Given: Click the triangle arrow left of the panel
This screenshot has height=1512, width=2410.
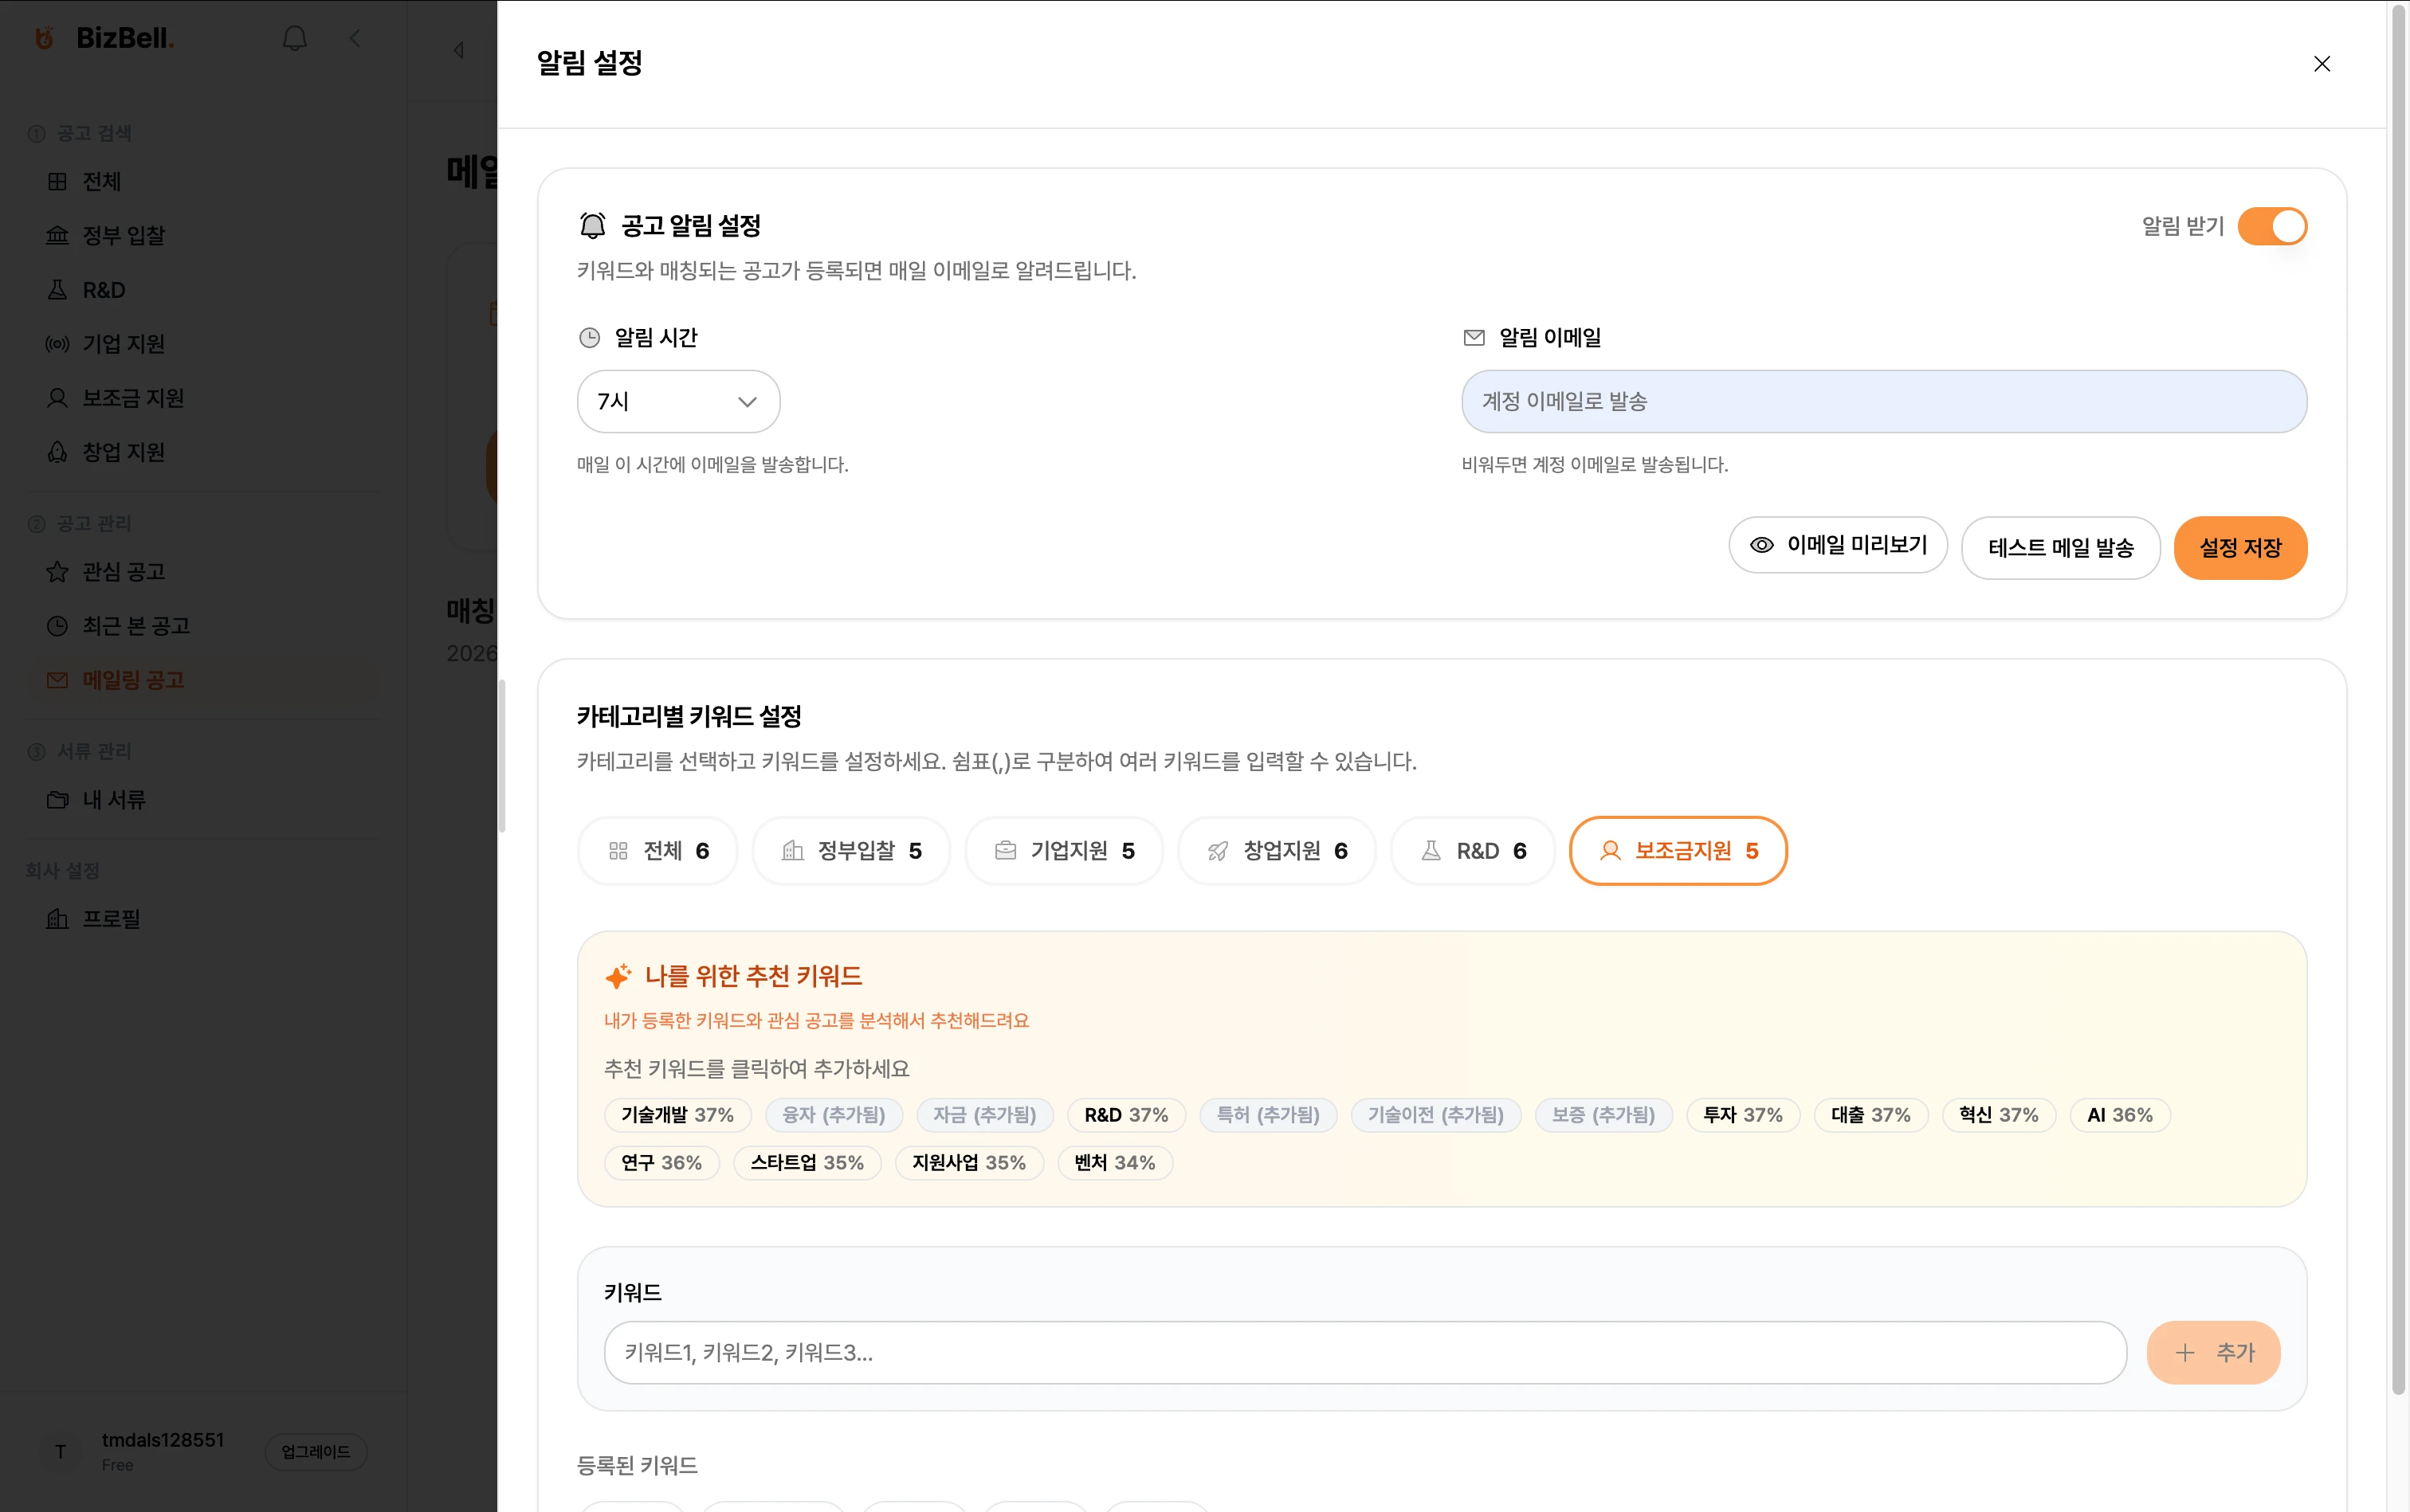Looking at the screenshot, I should click(459, 50).
